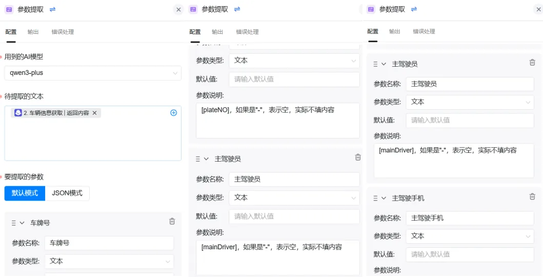
Task: Open 输出 tab in middle panel
Action: click(217, 32)
